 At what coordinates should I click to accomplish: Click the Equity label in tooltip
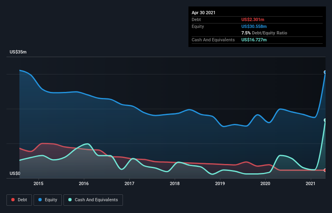198,26
